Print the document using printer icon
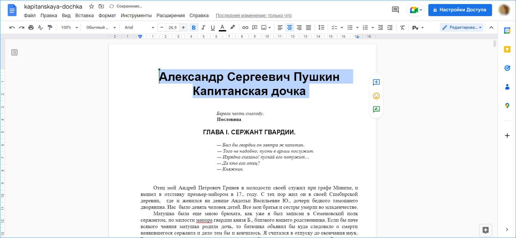This screenshot has width=516, height=238. [x=31, y=27]
